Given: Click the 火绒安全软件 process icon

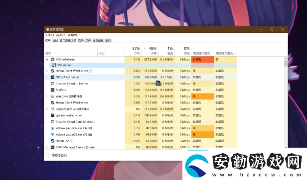Looking at the screenshot, I should 52,109.
